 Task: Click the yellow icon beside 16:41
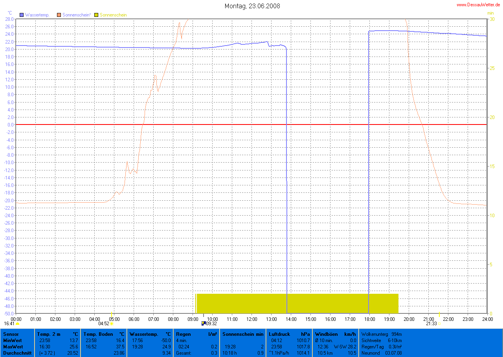pos(18,324)
